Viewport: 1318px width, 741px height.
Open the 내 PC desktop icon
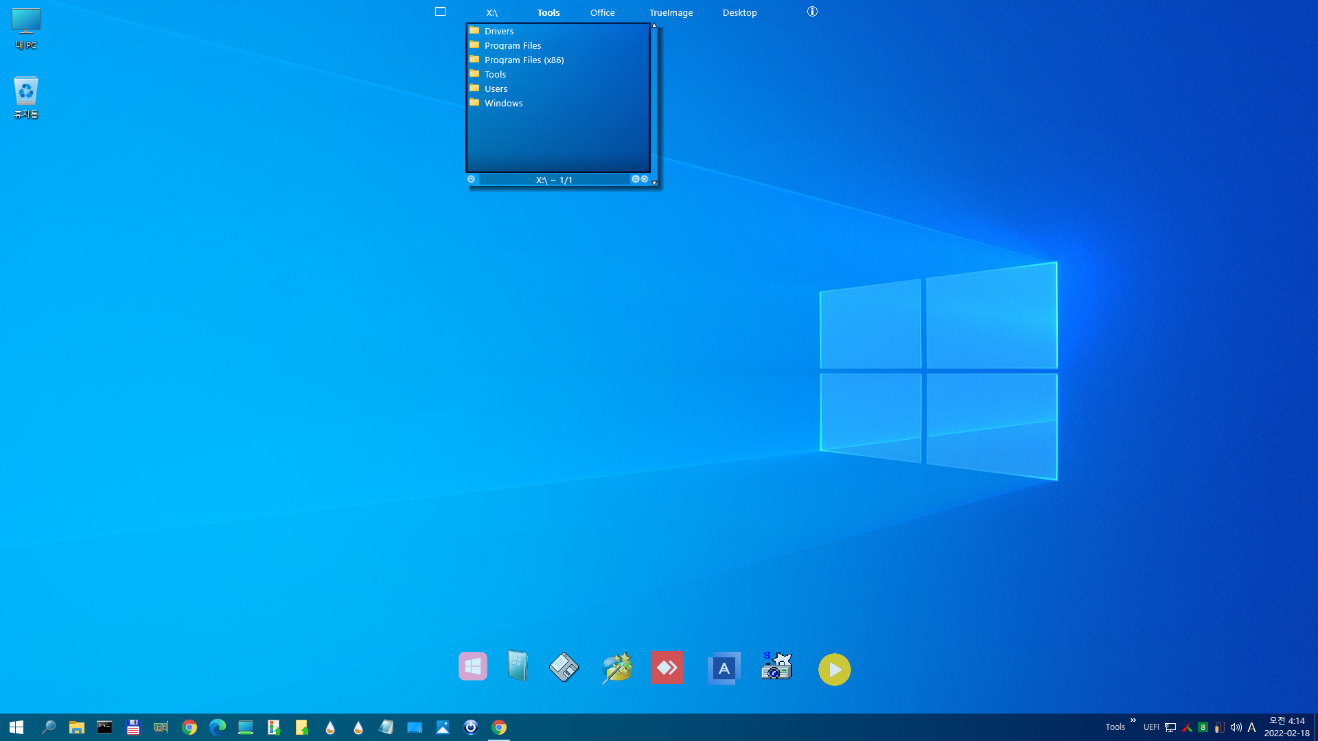[x=26, y=29]
